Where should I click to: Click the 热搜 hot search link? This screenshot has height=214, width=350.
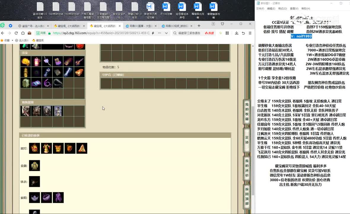tap(209, 33)
